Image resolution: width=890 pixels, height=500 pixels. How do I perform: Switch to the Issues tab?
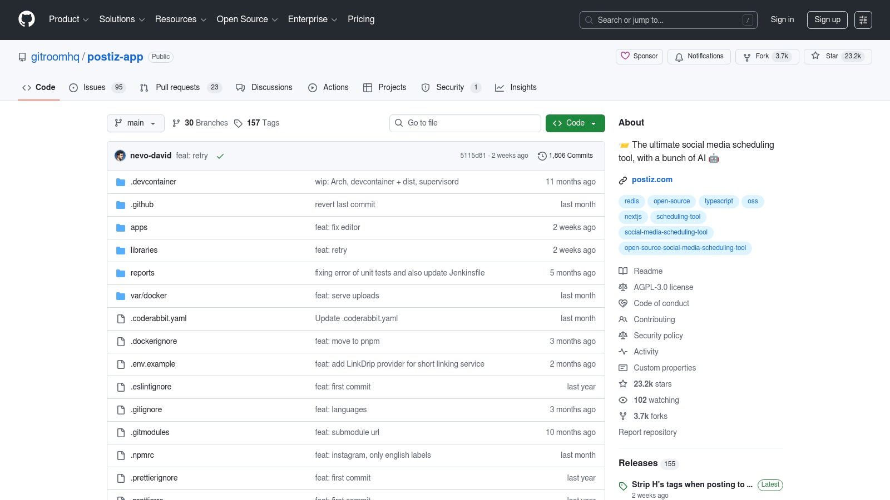click(x=97, y=88)
